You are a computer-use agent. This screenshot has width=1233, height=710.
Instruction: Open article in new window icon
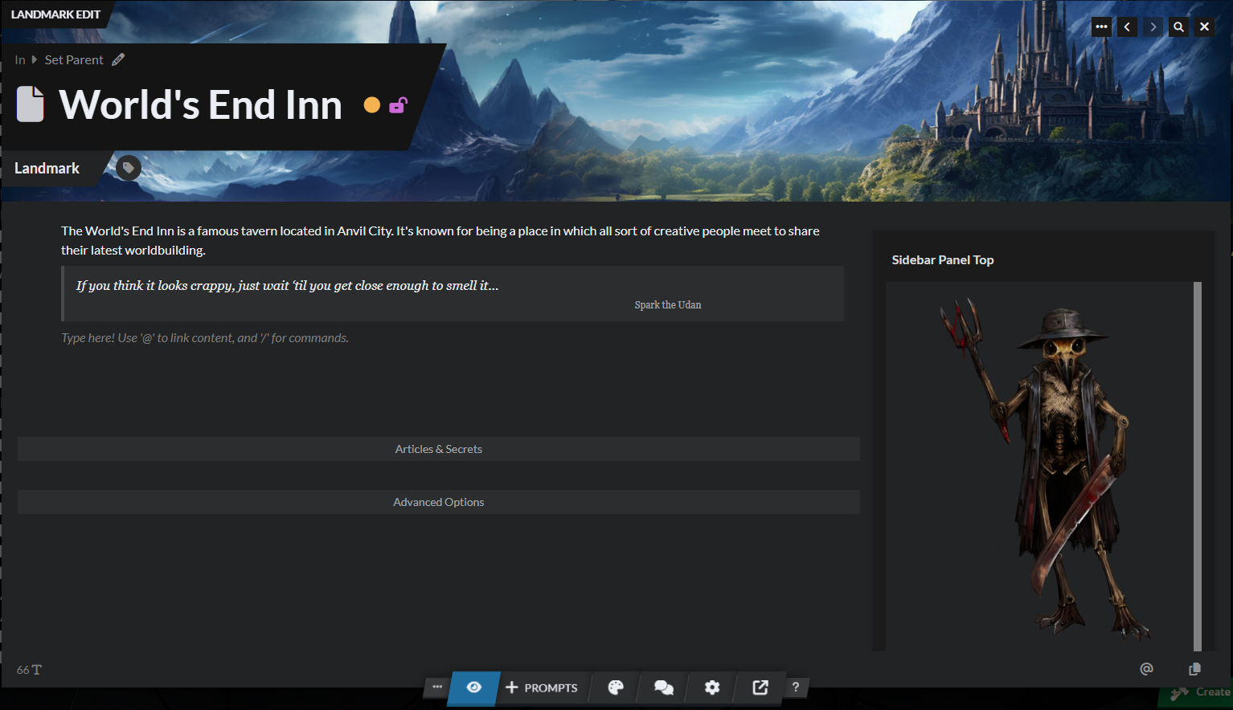point(760,688)
